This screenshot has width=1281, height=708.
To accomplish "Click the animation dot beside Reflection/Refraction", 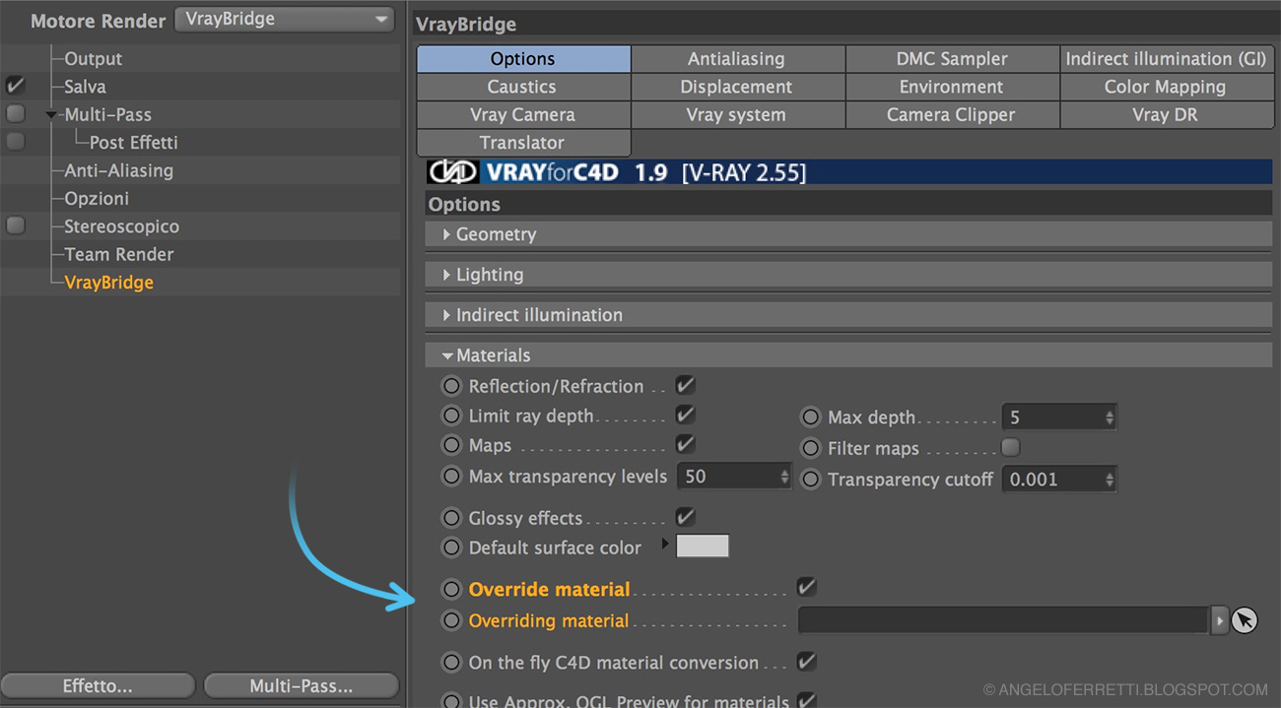I will pyautogui.click(x=451, y=386).
